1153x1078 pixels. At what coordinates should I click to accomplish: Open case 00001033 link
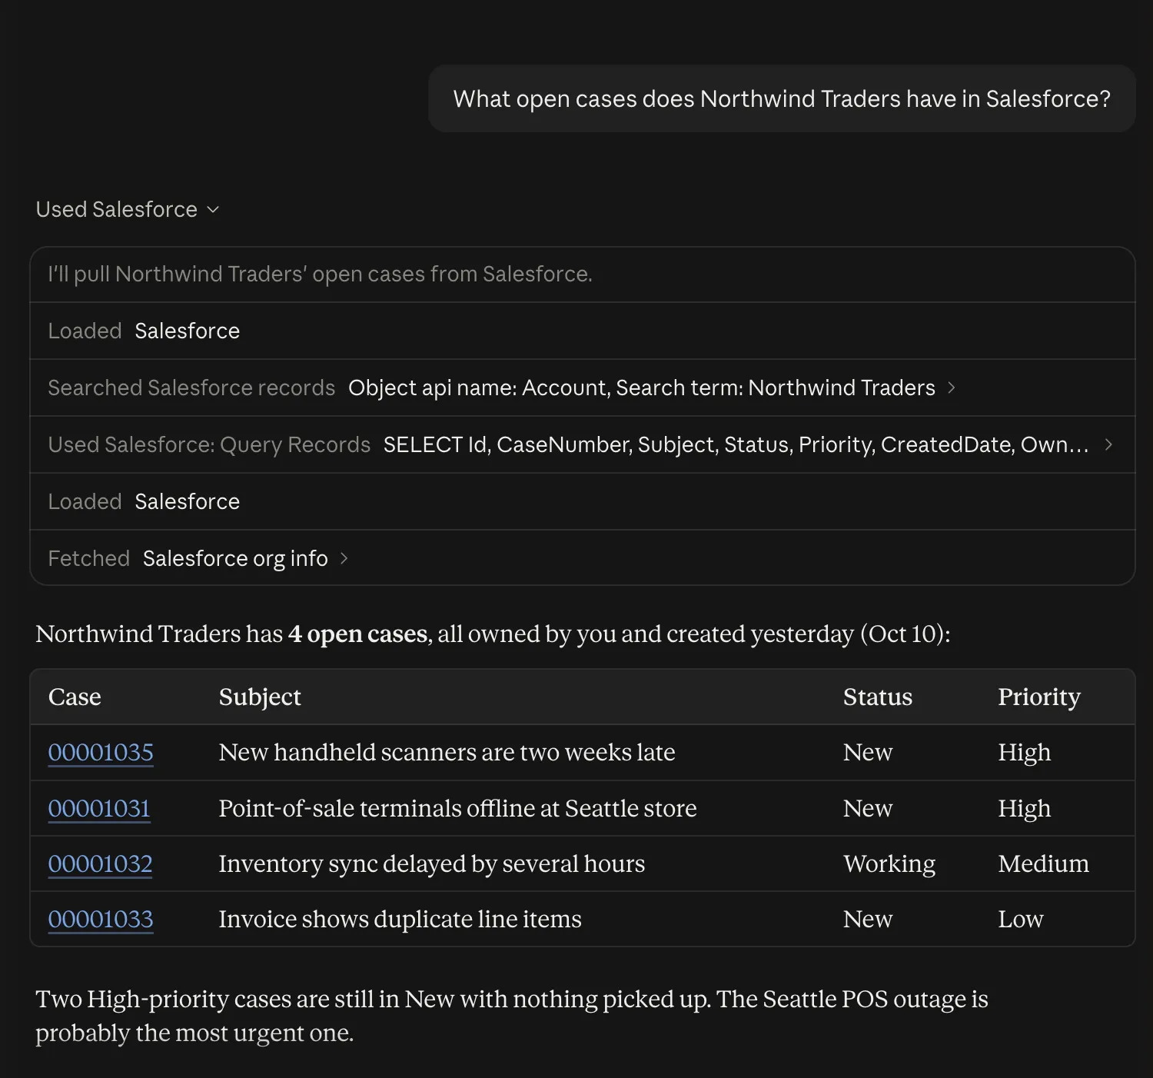(x=101, y=919)
